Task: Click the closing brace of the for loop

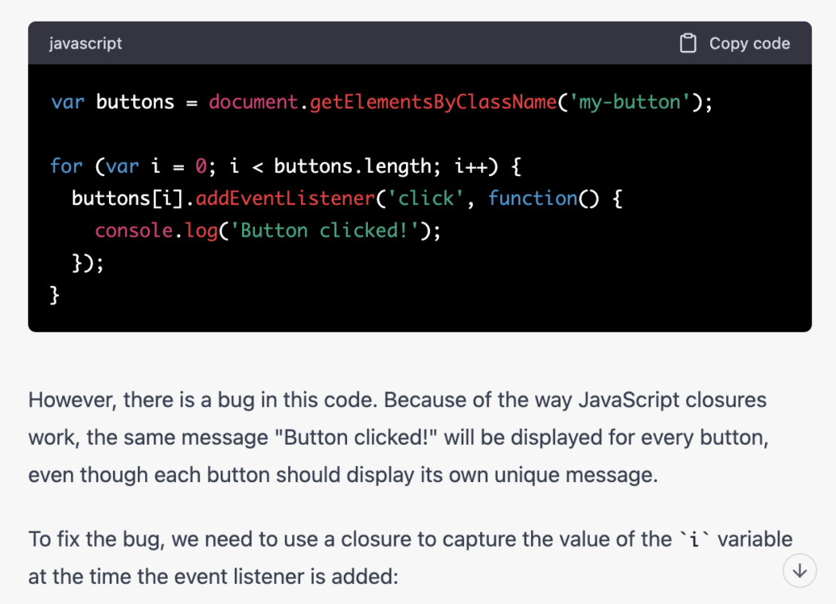Action: (x=53, y=294)
